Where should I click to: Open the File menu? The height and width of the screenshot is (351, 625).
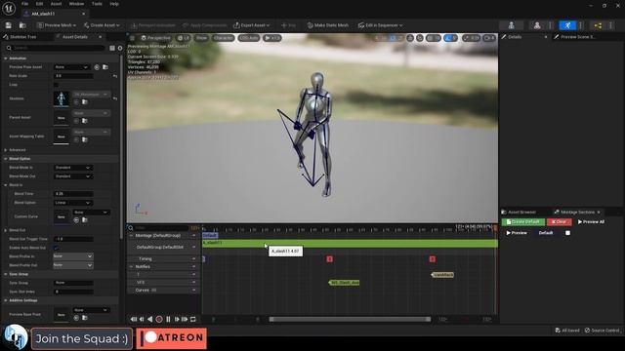24,4
